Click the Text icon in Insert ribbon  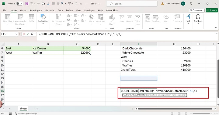188,16
